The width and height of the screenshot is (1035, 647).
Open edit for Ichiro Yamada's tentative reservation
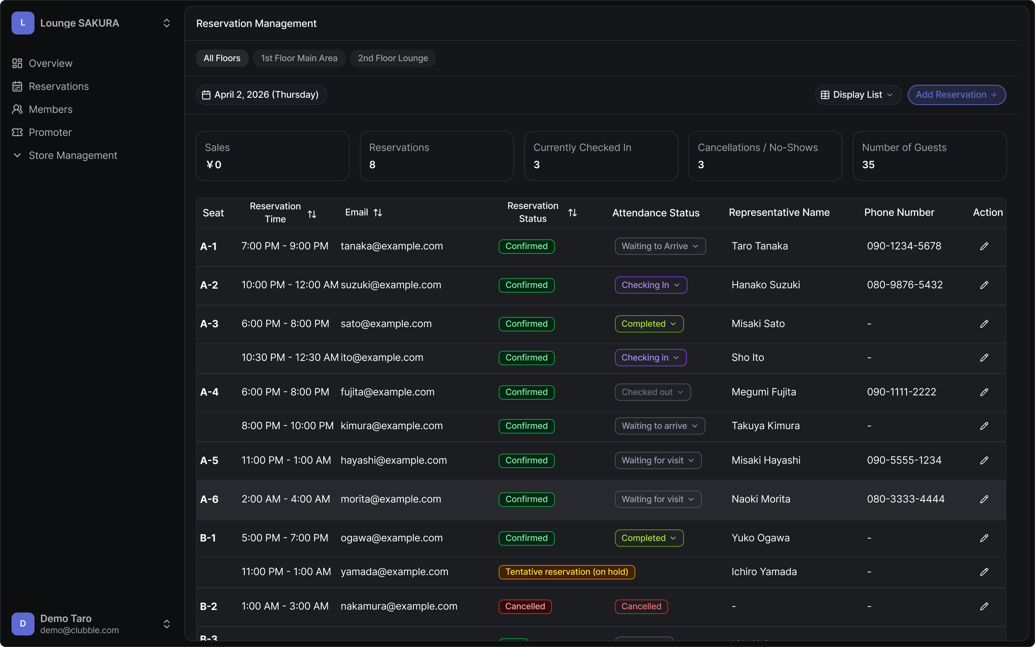tap(984, 572)
